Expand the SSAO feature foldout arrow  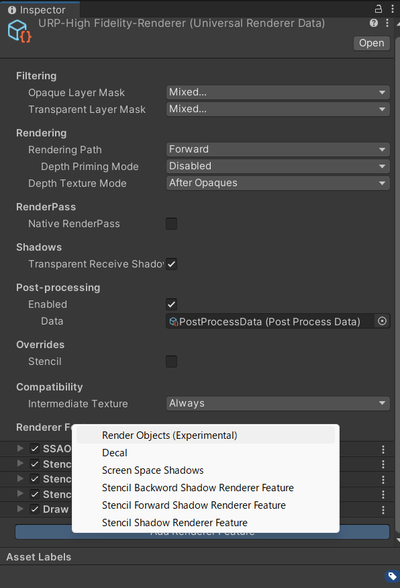click(x=20, y=448)
